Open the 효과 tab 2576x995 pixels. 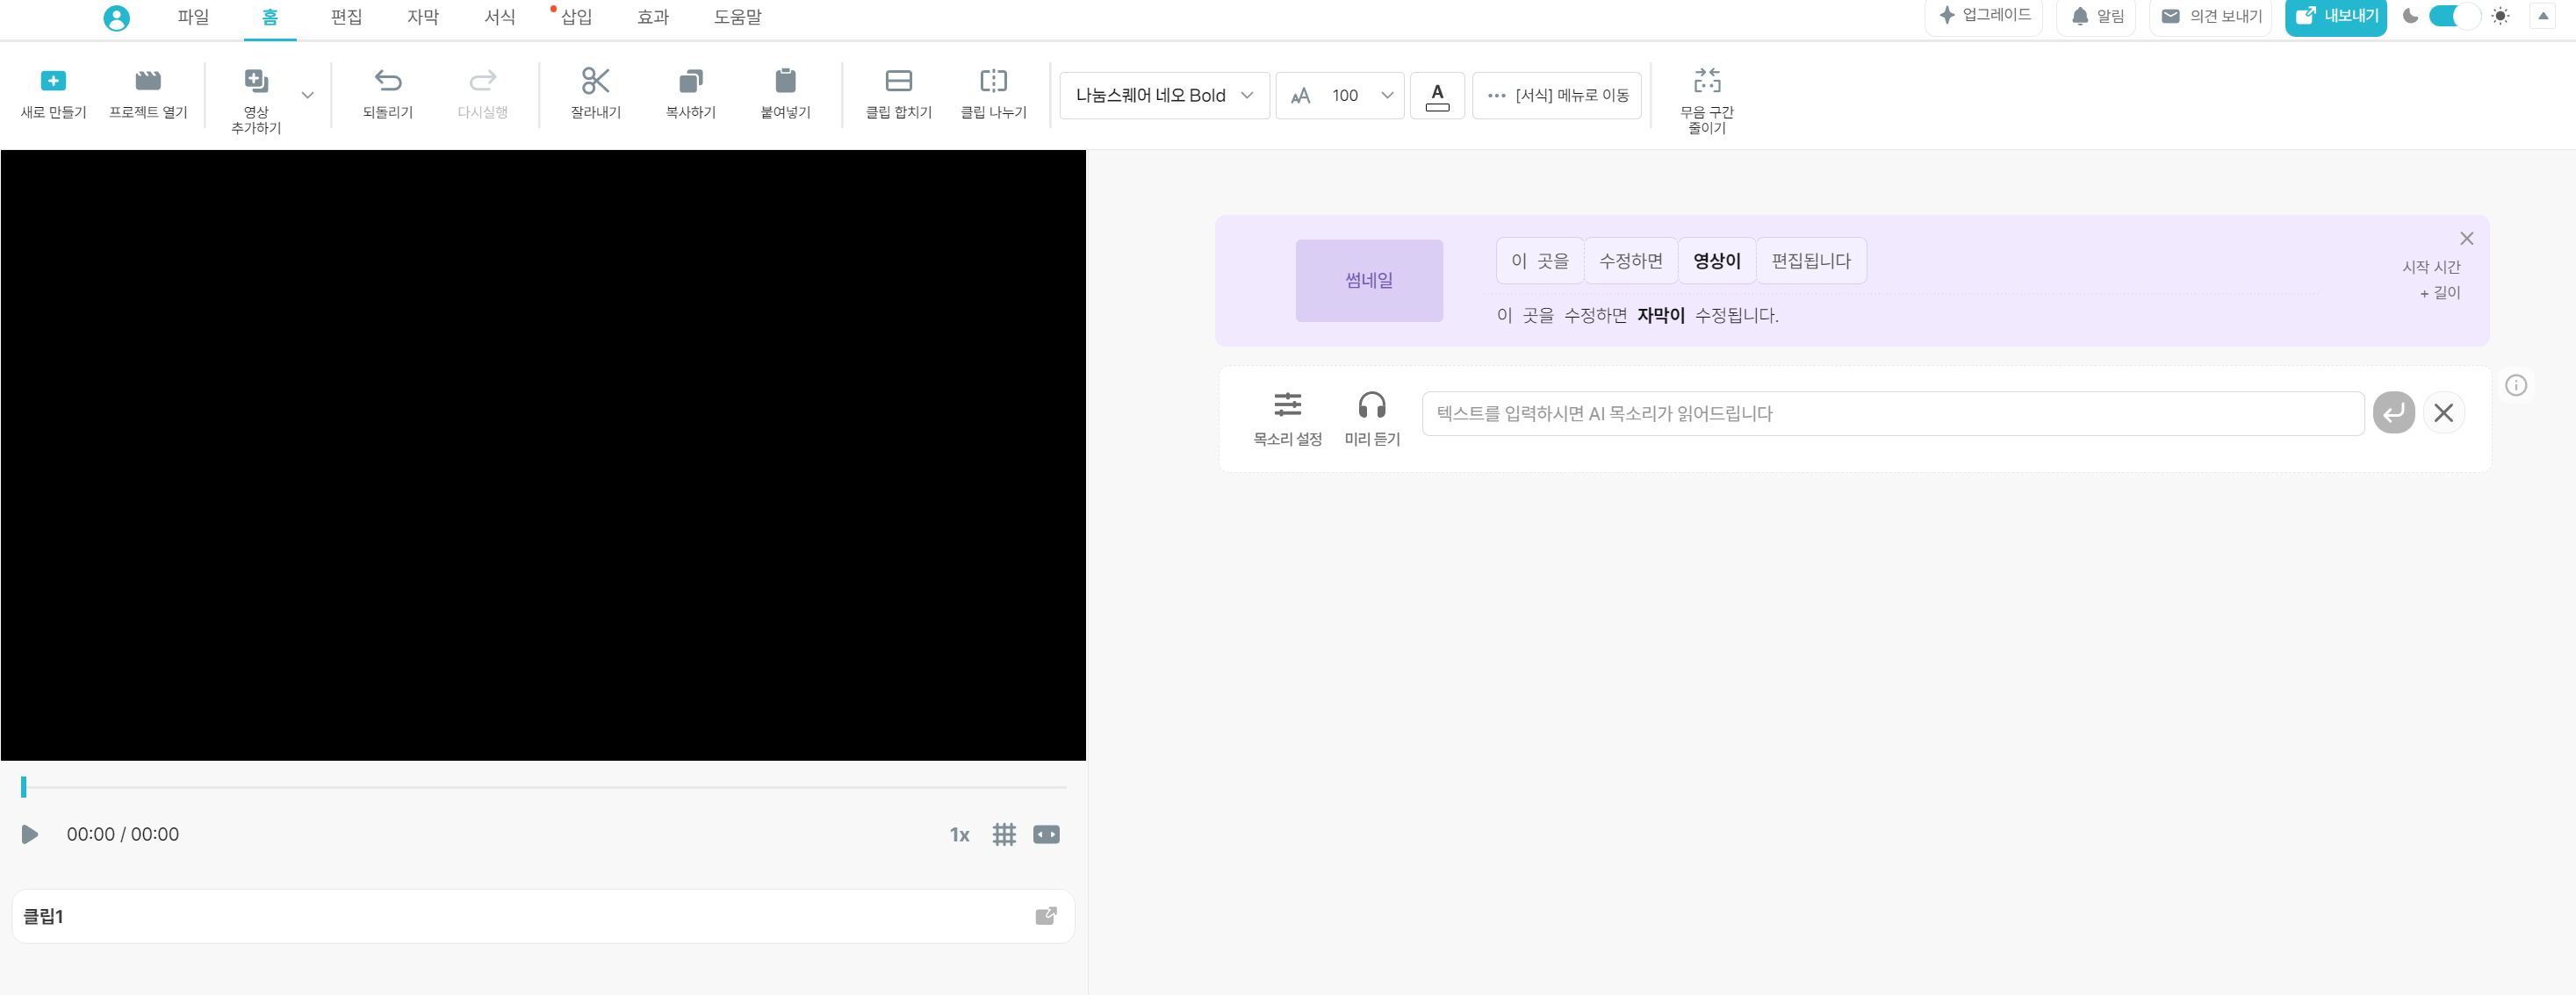653,17
